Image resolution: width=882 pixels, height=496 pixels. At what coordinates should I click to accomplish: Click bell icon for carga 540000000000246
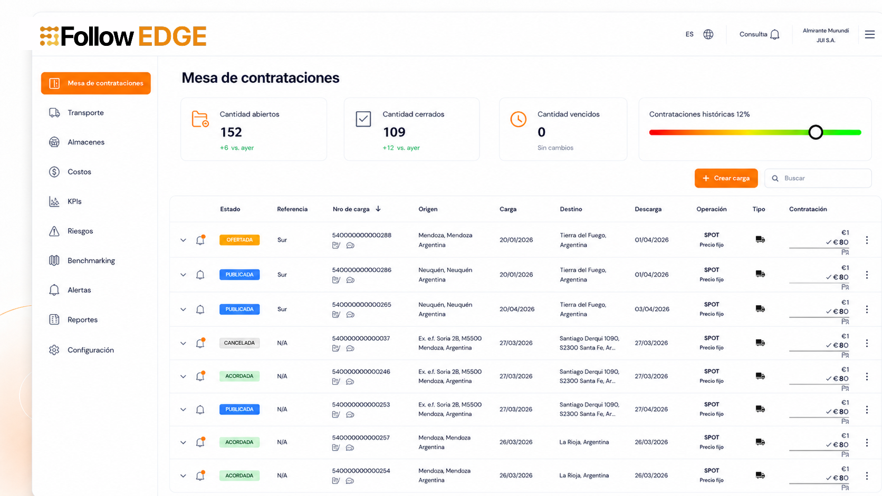point(200,376)
